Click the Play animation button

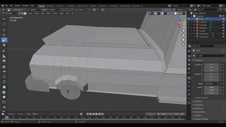(x=96, y=114)
